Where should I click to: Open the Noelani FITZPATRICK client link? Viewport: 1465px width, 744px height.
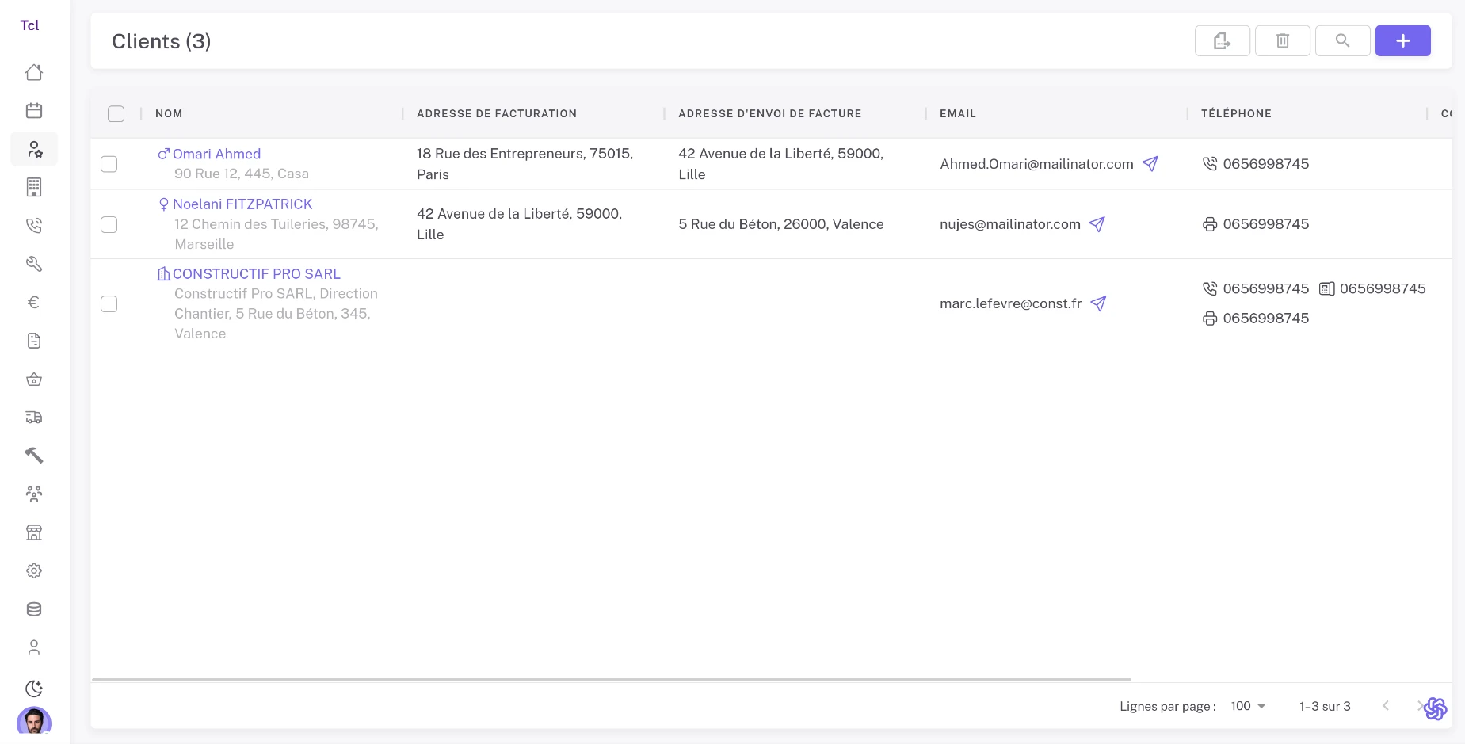pyautogui.click(x=242, y=204)
